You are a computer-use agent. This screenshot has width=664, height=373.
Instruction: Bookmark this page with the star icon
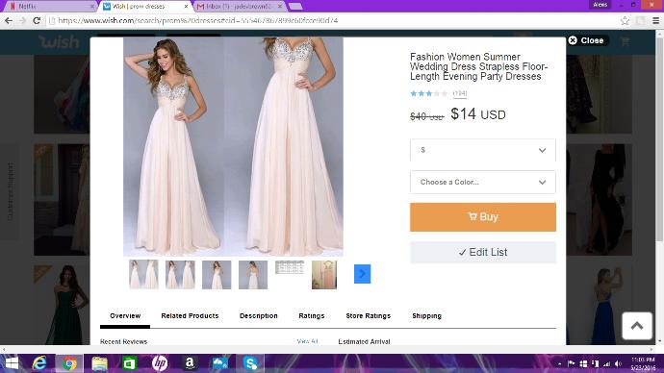tap(625, 20)
